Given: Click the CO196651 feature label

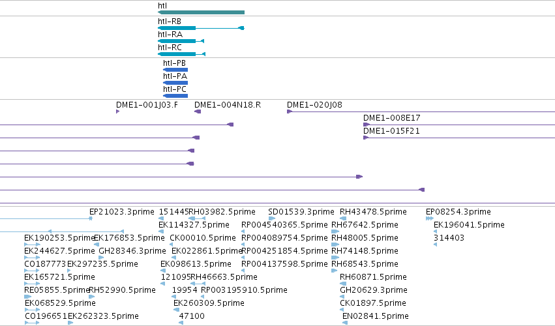Looking at the screenshot, I should click(46, 316).
